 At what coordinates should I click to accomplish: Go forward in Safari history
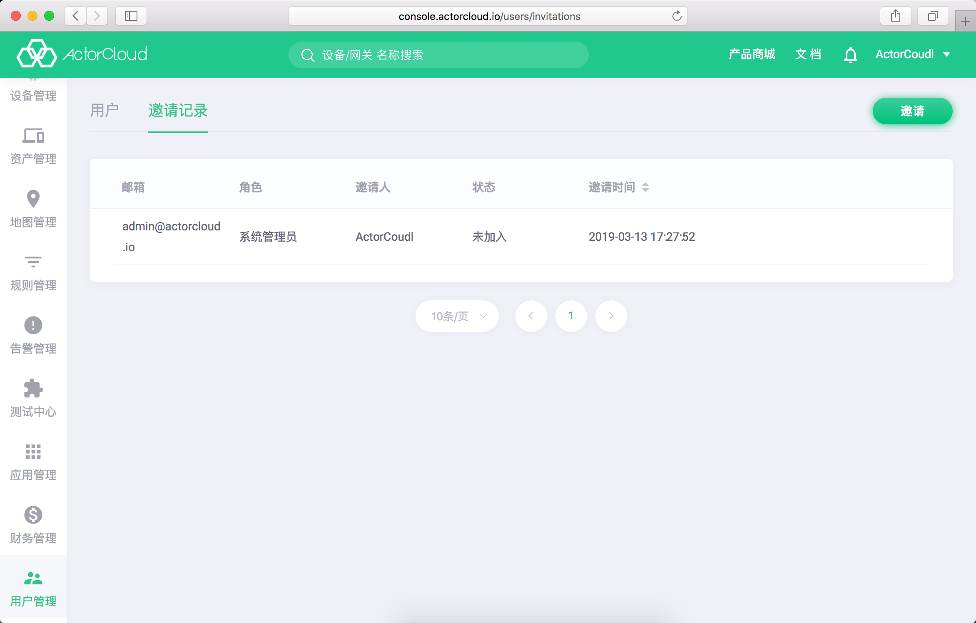[97, 16]
